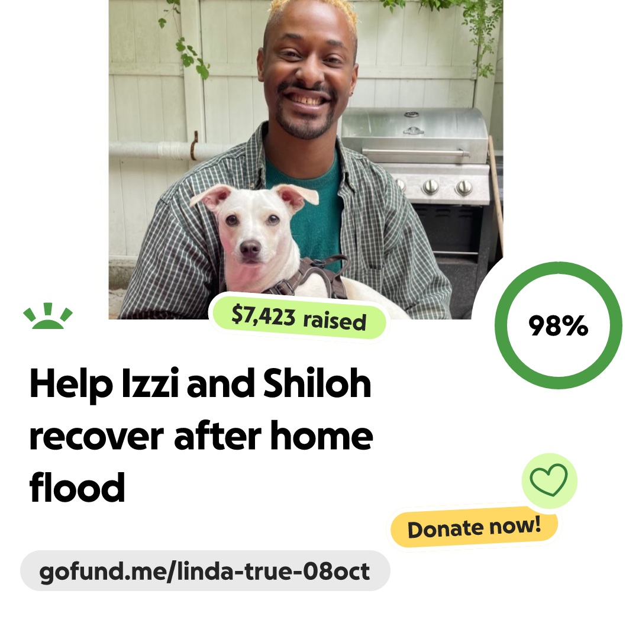The height and width of the screenshot is (639, 639).
Task: Click the 98% percentage text
Action: point(559,325)
